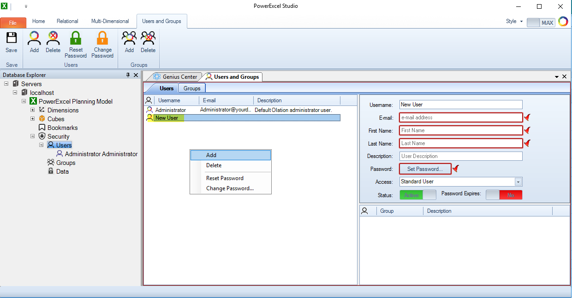Click the Add group ribbon icon
This screenshot has height=298, width=572.
[x=129, y=38]
